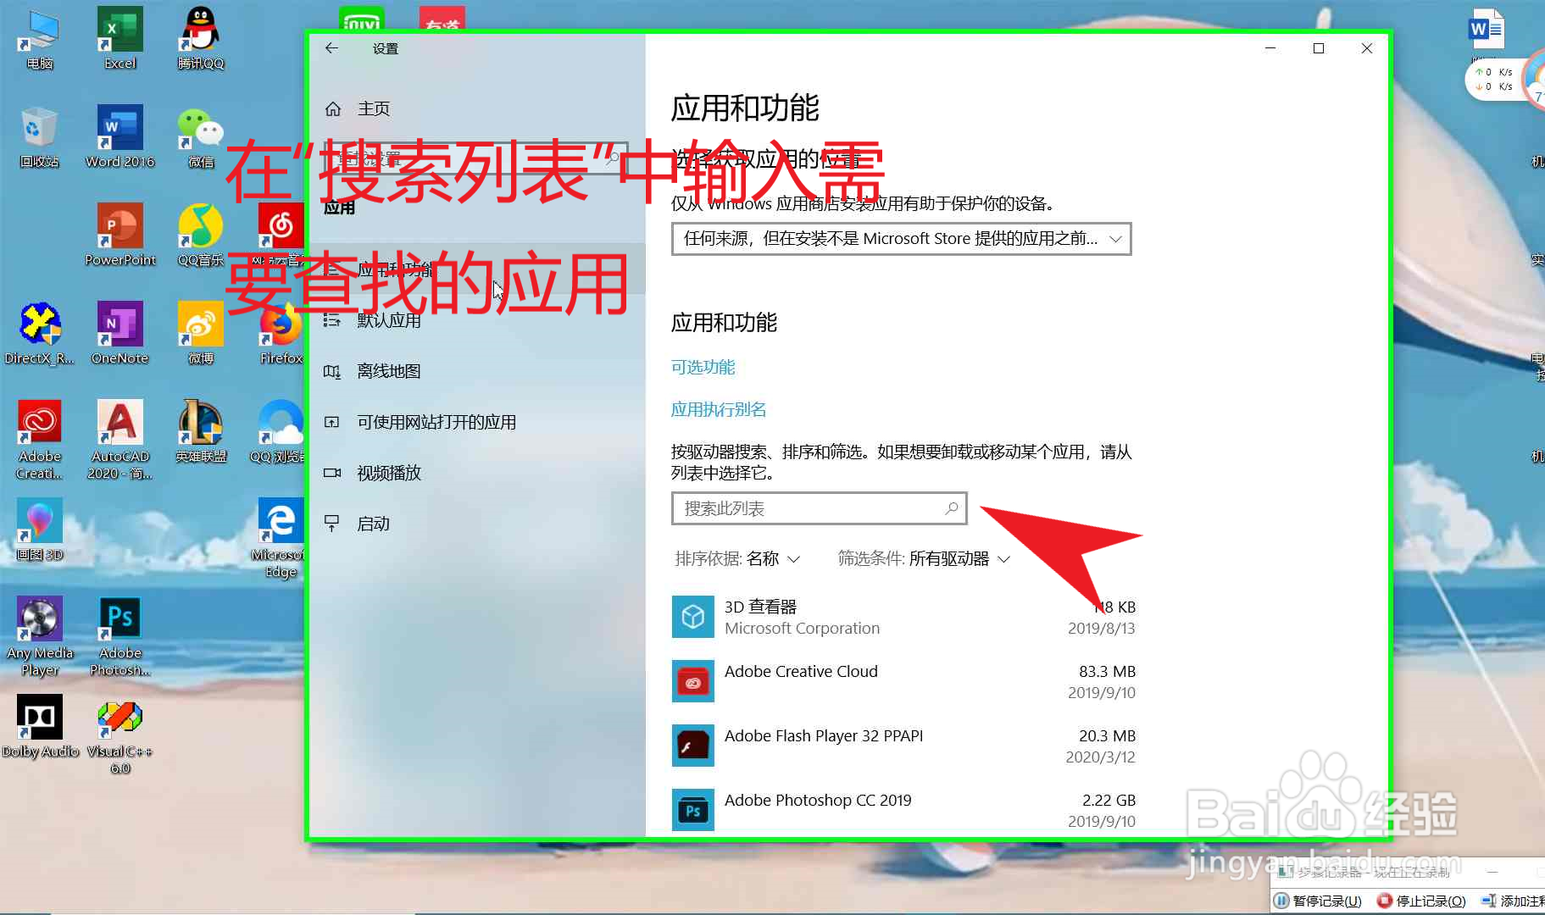1545x915 pixels.
Task: Select Adobe Creative Cloud in the app list
Action: click(903, 681)
